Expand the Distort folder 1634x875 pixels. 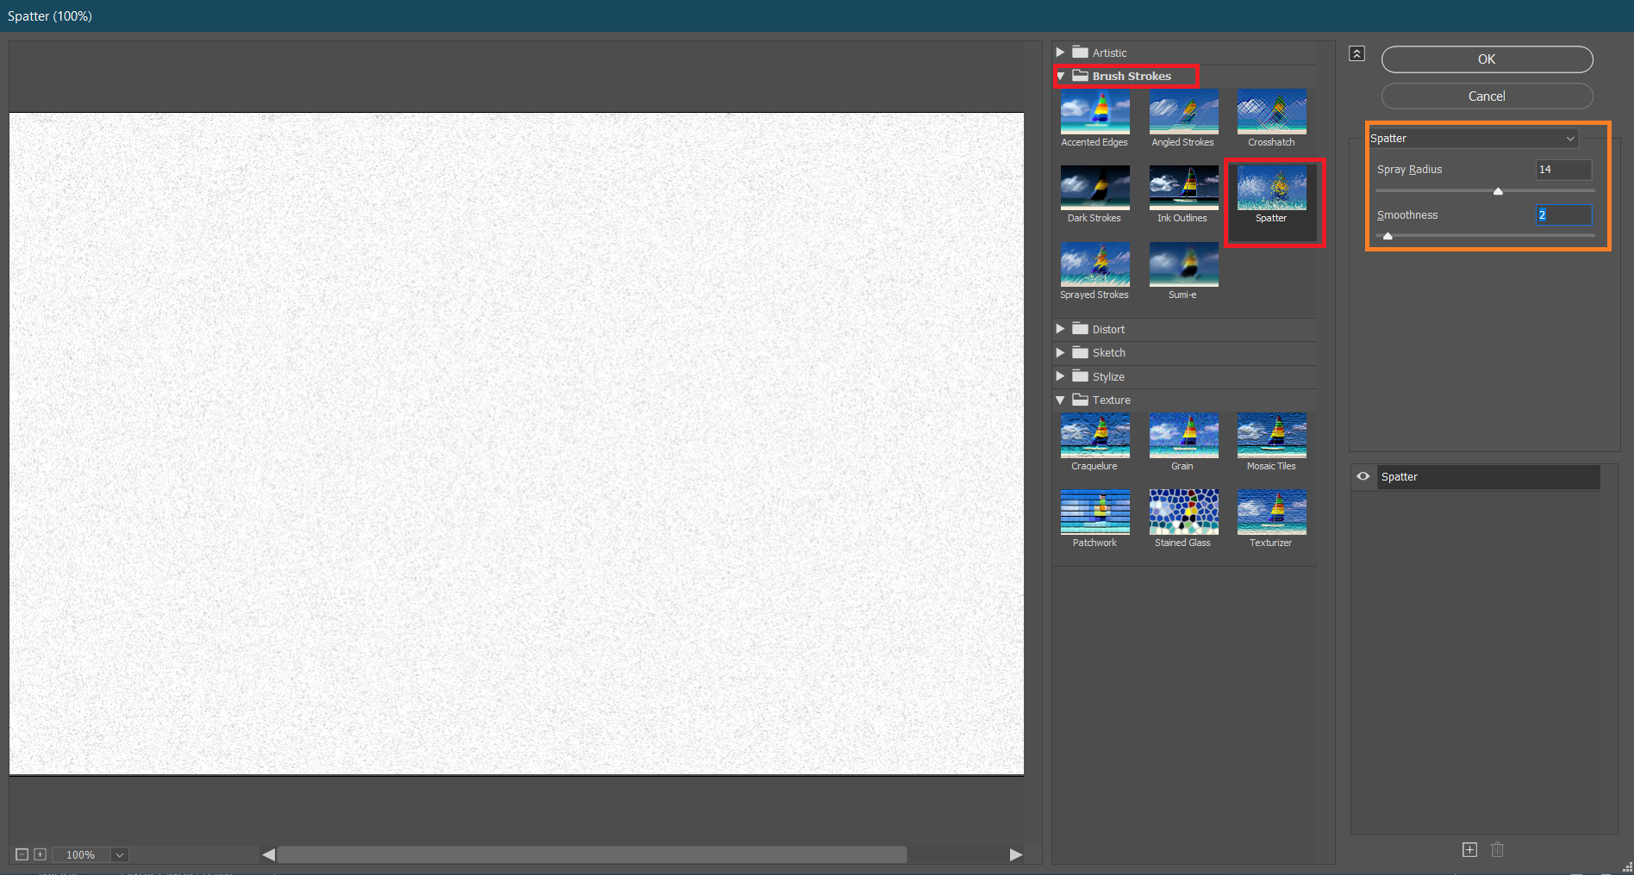(1061, 329)
